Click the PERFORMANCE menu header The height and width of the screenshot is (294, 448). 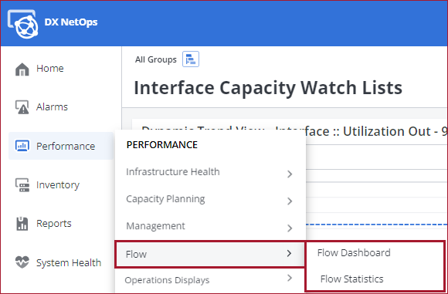162,145
